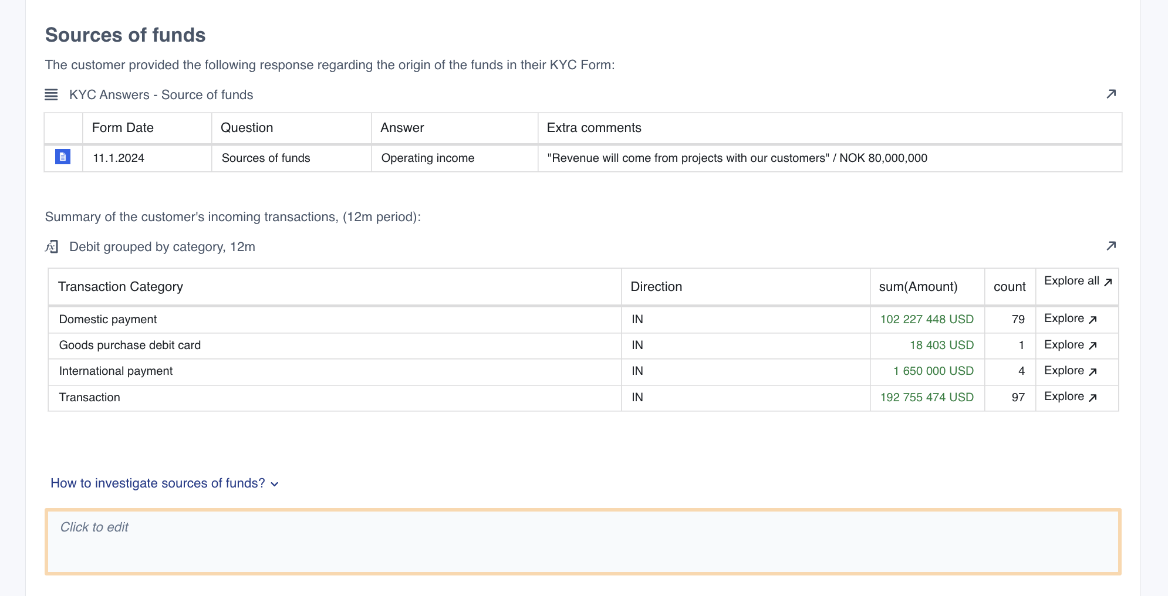Click the KYC Answers - Source of funds title
This screenshot has height=596, width=1168.
[161, 95]
